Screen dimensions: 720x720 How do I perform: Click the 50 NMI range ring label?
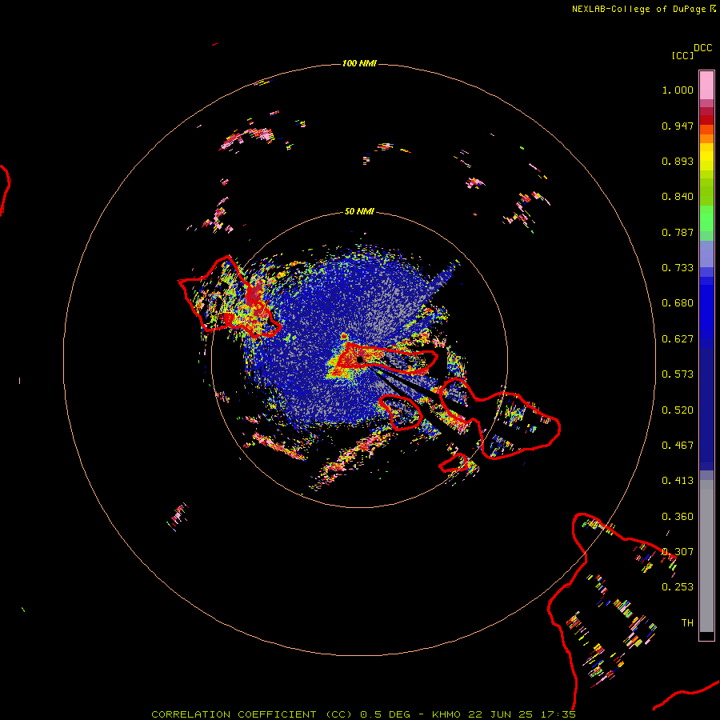click(359, 211)
